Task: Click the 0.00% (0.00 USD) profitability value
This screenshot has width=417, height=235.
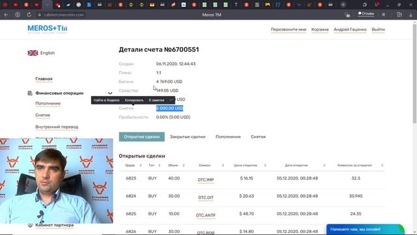Action: pos(173,117)
